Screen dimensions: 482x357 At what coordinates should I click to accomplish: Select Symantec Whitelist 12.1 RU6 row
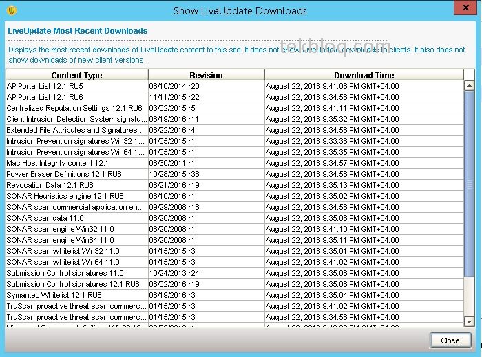tap(235, 296)
